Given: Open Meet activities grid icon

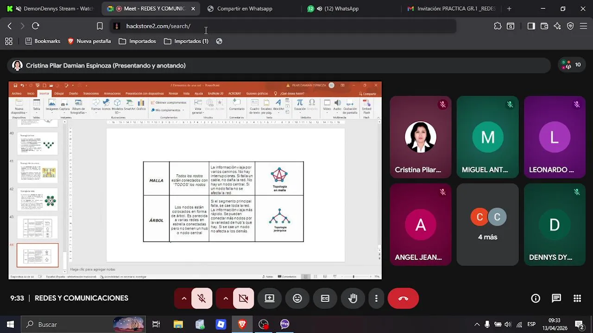Looking at the screenshot, I should tap(577, 298).
